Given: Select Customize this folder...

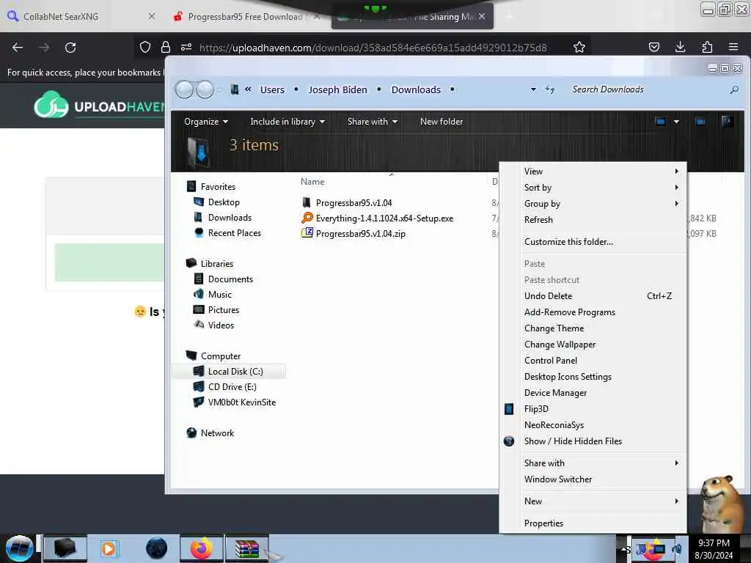Looking at the screenshot, I should tap(593, 242).
